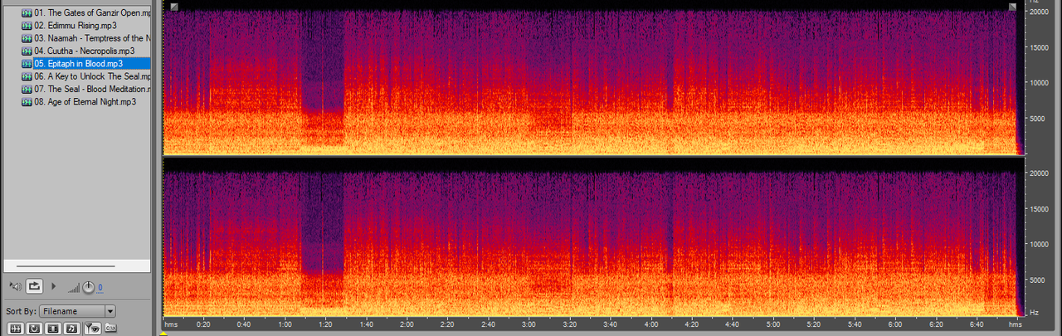1062x336 pixels.
Task: Click waveform icon of 05. Epitaph in Blood
Action: (x=27, y=64)
